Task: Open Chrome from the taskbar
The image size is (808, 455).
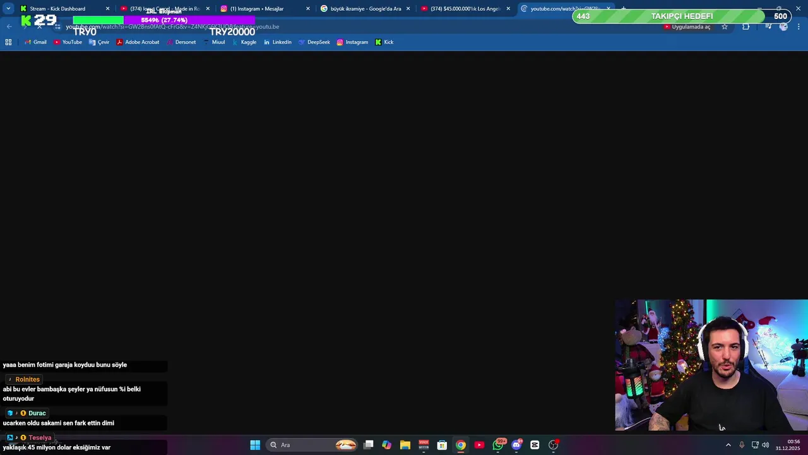Action: click(461, 445)
